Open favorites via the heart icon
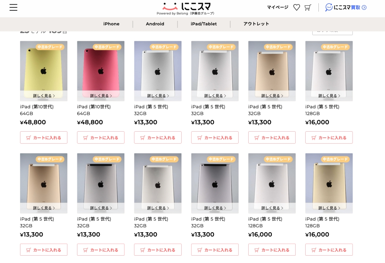The height and width of the screenshot is (263, 385). (296, 7)
